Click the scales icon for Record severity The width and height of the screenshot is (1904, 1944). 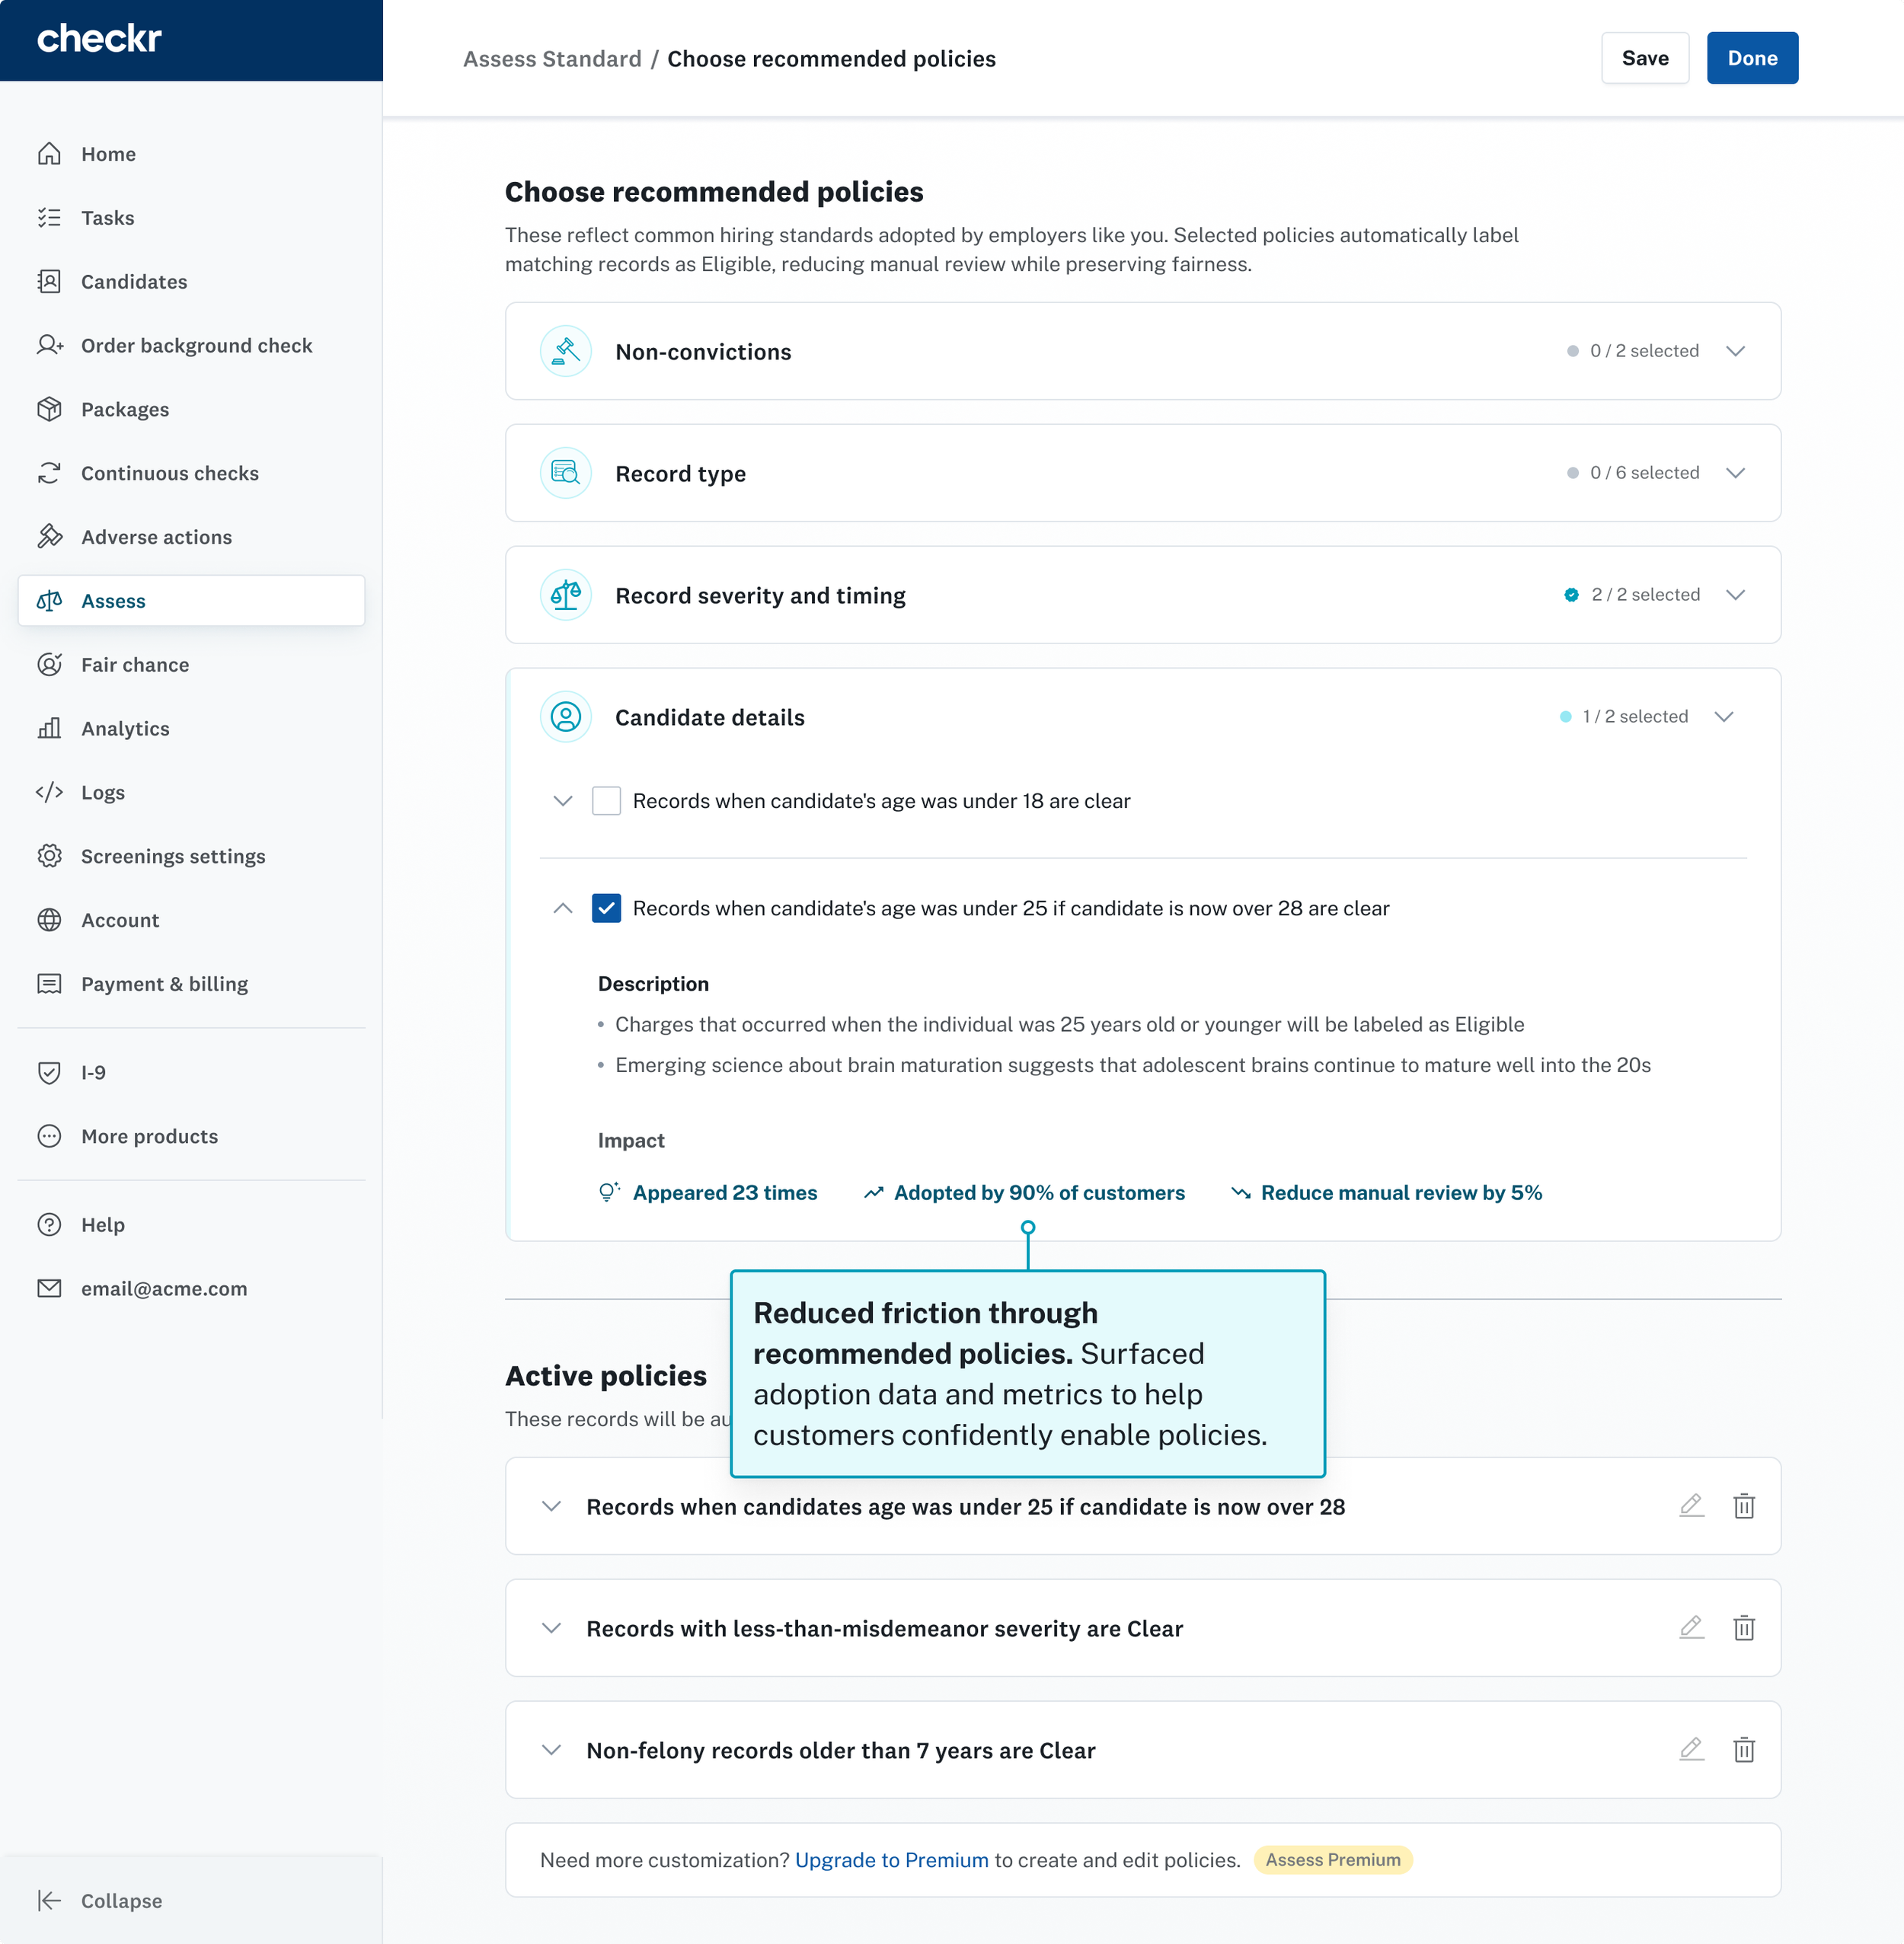click(565, 595)
